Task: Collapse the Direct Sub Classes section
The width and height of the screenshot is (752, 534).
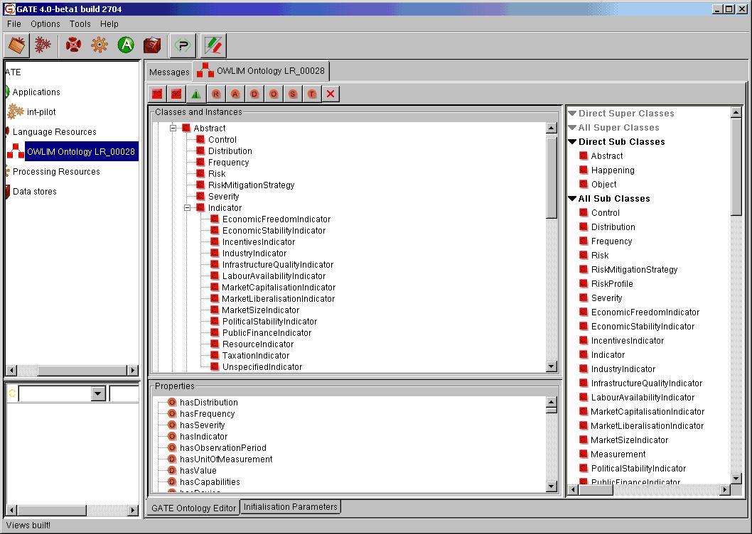Action: click(x=572, y=142)
